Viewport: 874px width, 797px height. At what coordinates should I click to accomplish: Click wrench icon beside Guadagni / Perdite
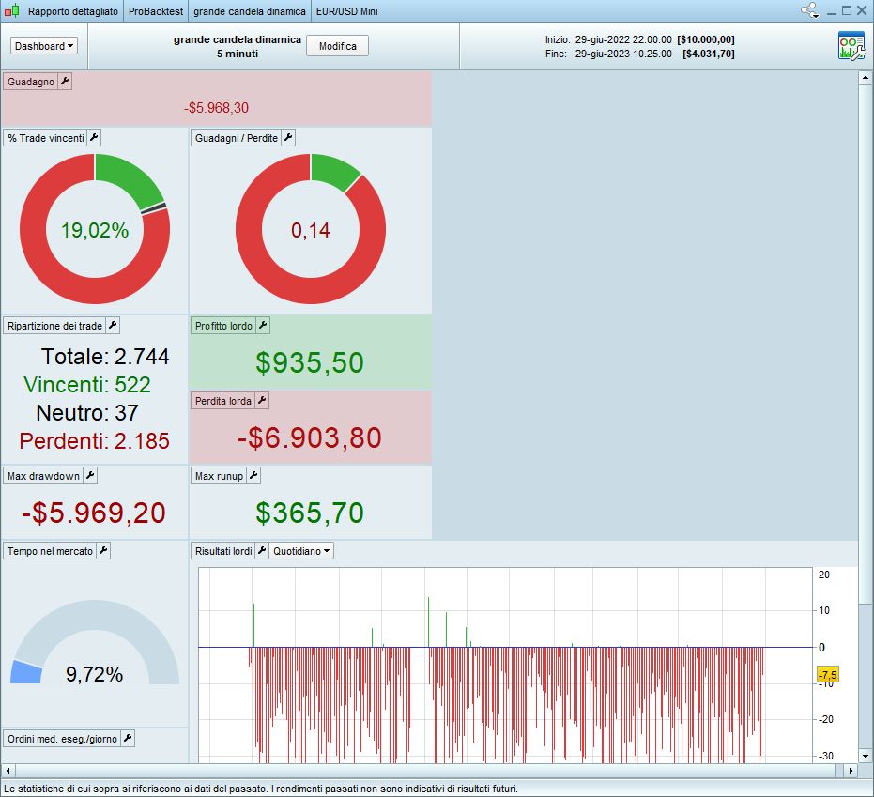pos(288,138)
